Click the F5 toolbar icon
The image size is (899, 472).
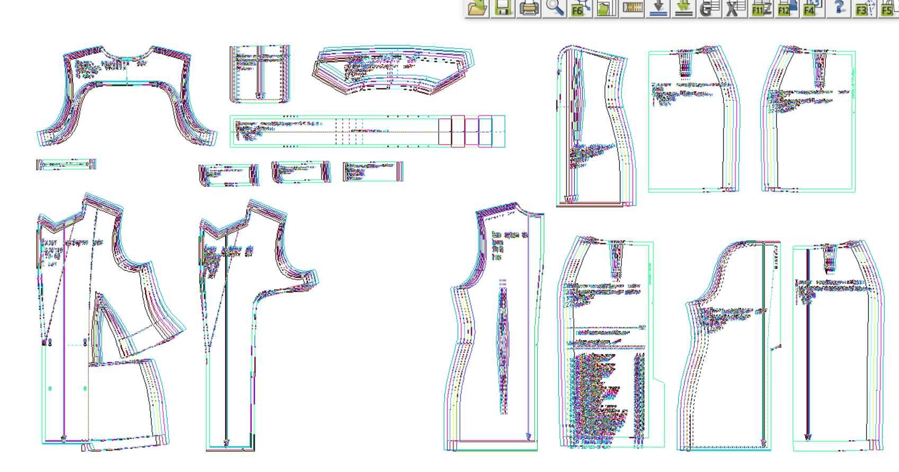click(x=888, y=8)
